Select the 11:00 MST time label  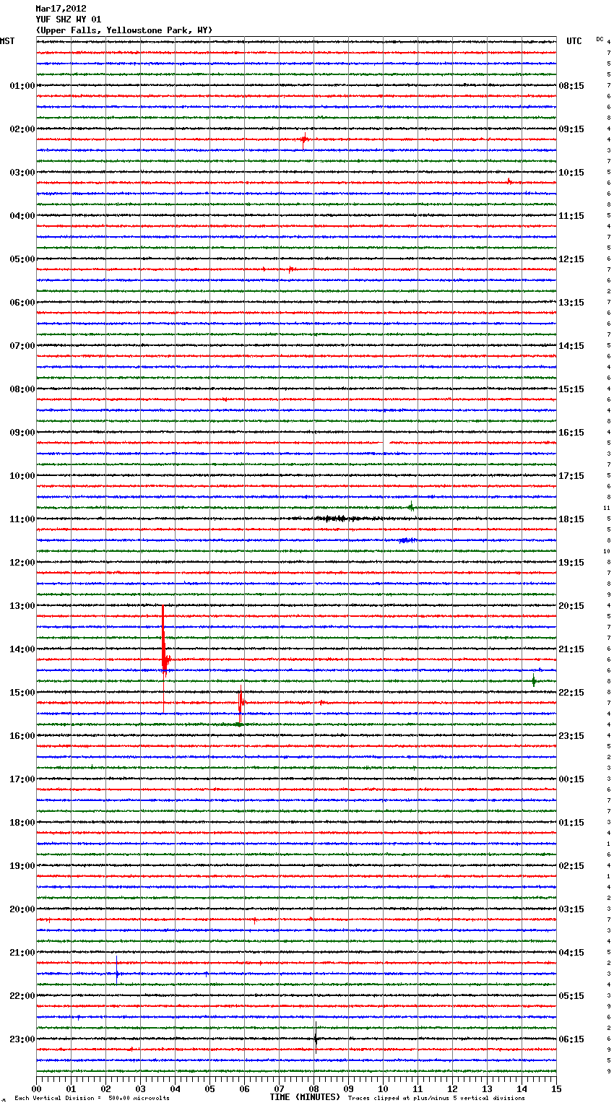(22, 519)
